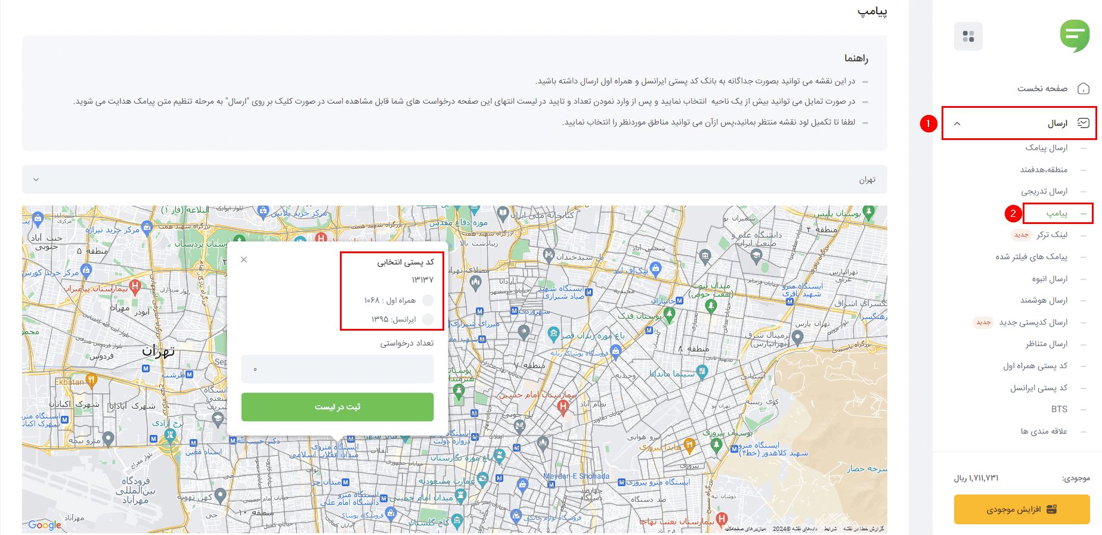Click the Google logo on map
The height and width of the screenshot is (535, 1102).
point(45,525)
